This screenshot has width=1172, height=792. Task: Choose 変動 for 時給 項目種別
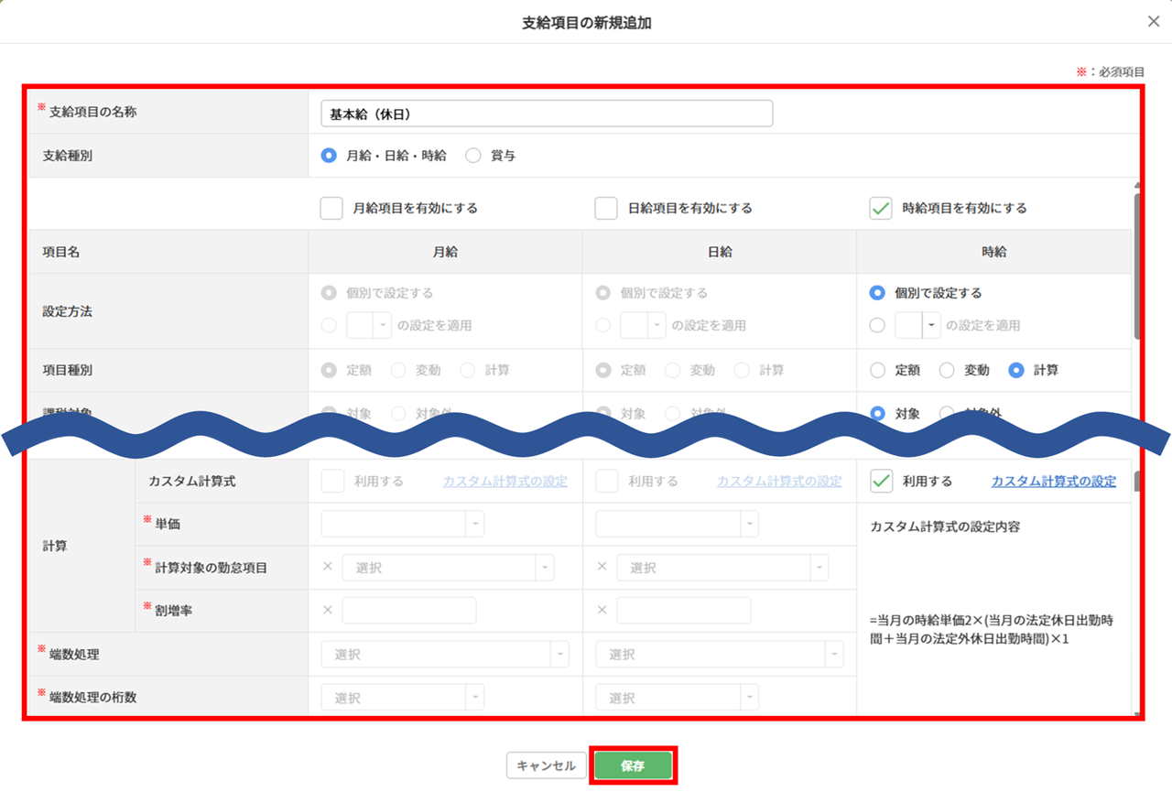948,371
